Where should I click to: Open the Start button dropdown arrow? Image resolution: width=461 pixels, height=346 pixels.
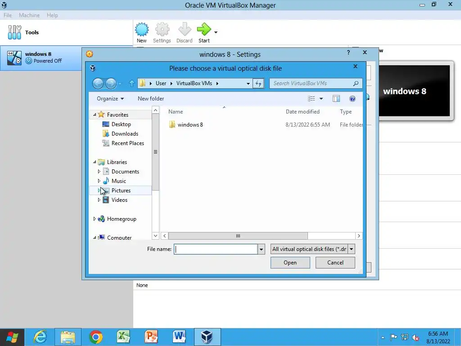tap(216, 32)
